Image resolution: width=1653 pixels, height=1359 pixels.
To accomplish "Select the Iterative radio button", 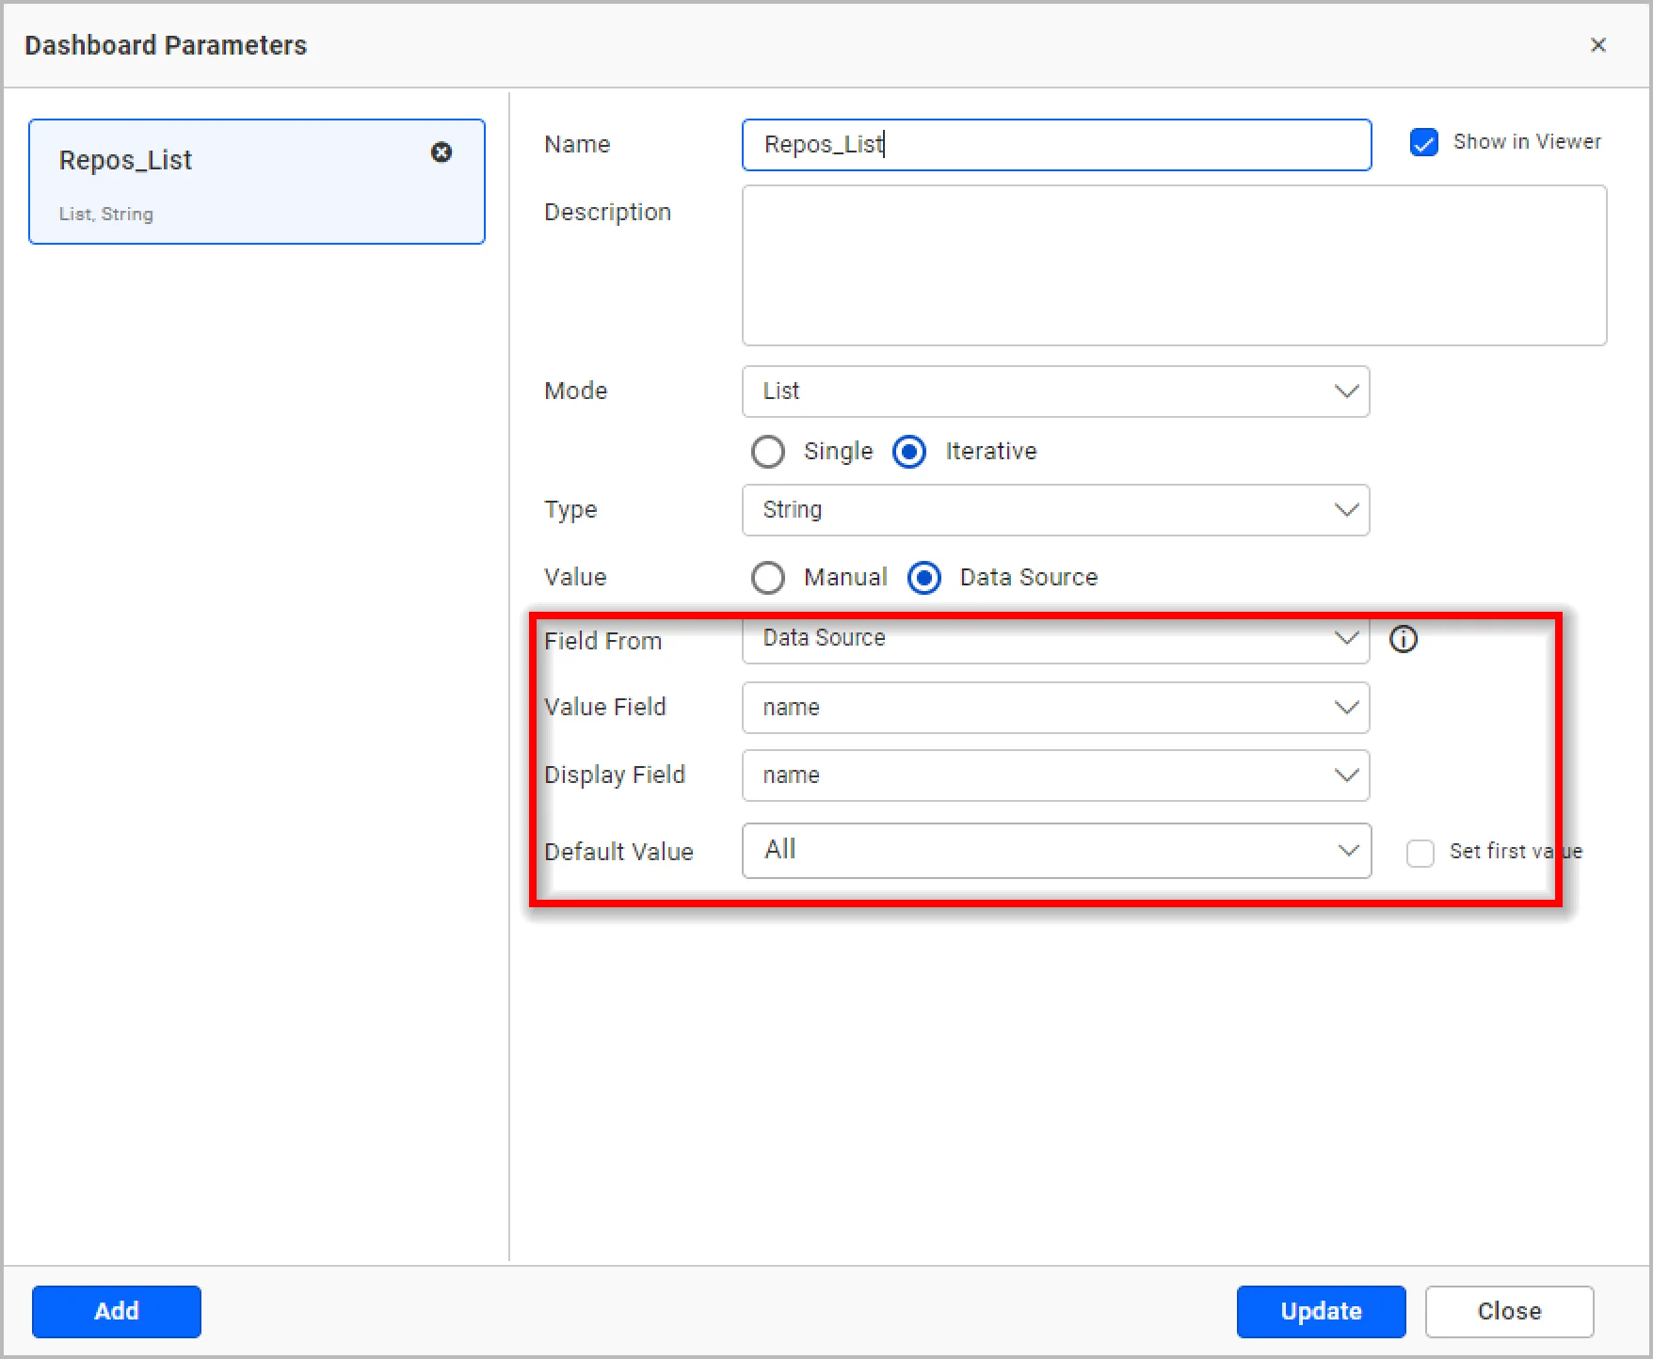I will (x=909, y=452).
